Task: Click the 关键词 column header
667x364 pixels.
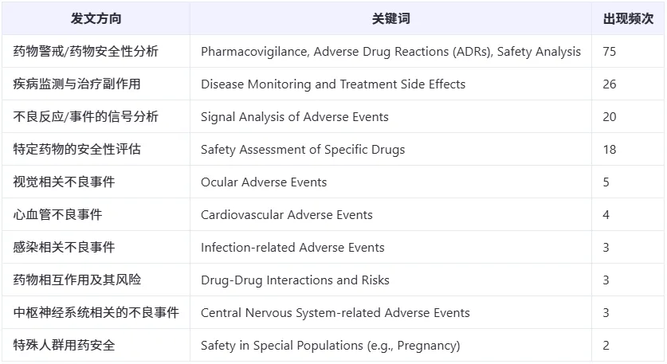Action: tap(390, 18)
